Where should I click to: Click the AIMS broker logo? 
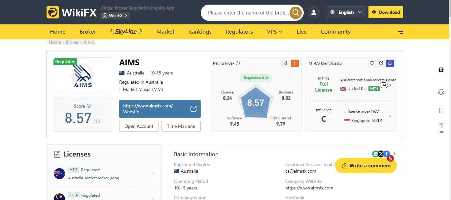[83, 75]
